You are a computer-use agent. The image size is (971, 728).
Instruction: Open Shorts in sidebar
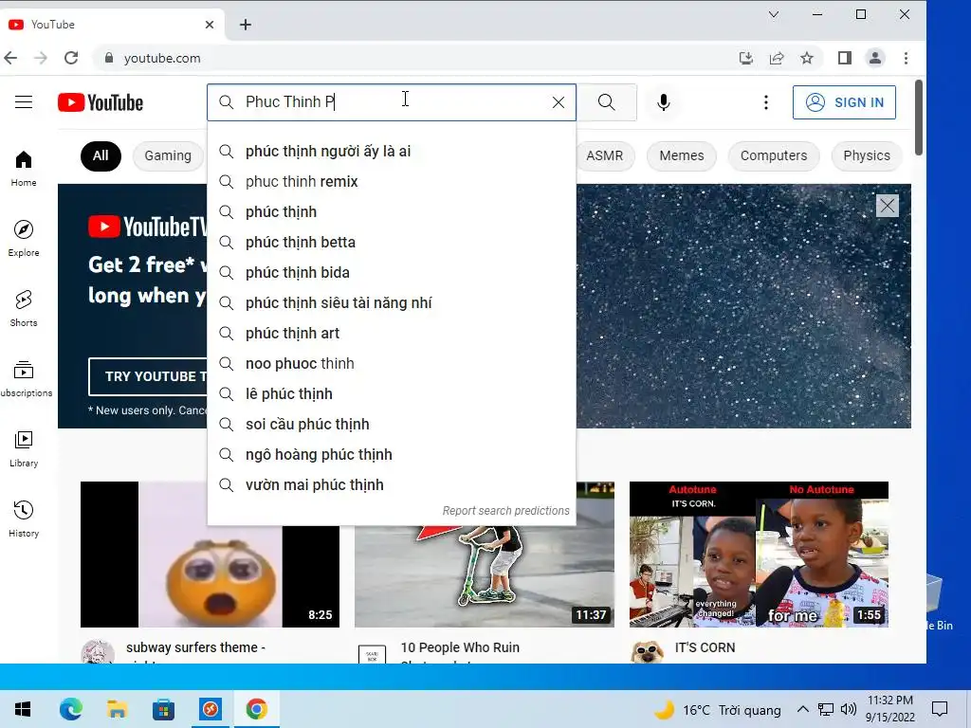(x=24, y=308)
